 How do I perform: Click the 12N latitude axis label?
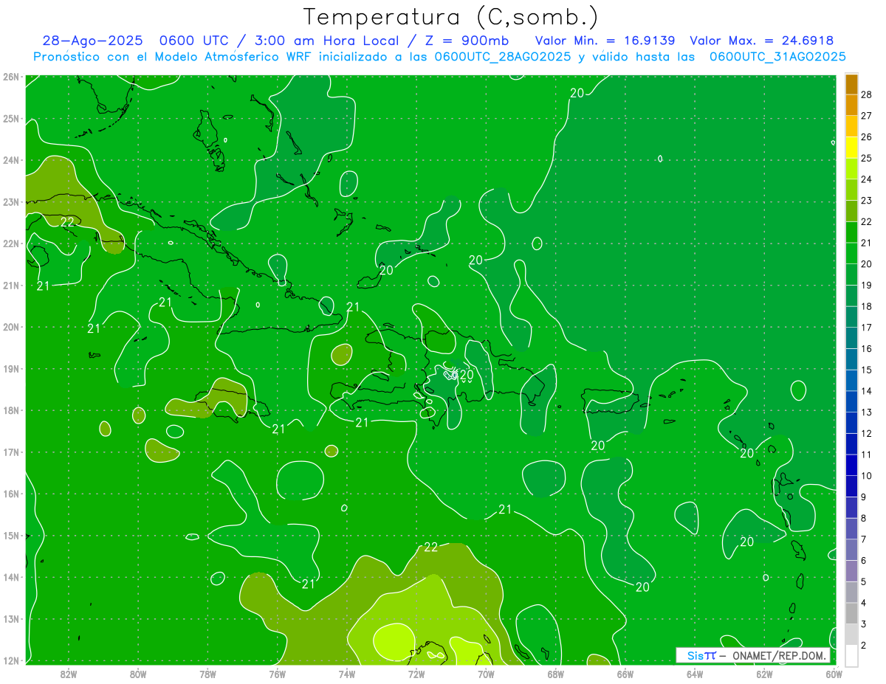click(x=11, y=660)
